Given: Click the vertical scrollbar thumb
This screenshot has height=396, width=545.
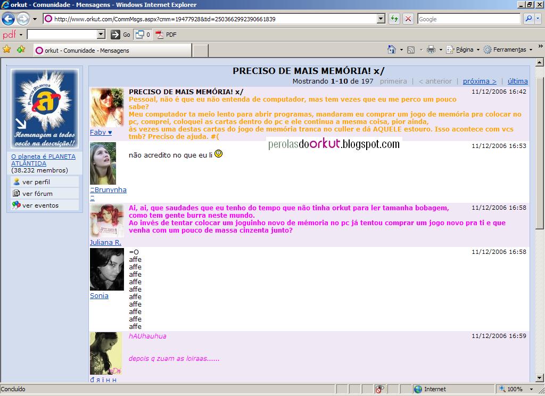Looking at the screenshot, I should (540, 153).
